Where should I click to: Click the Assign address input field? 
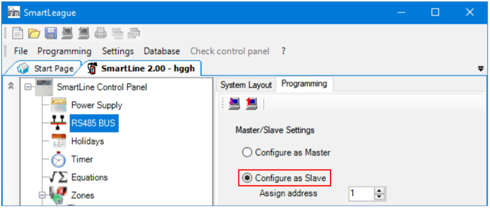pos(361,194)
